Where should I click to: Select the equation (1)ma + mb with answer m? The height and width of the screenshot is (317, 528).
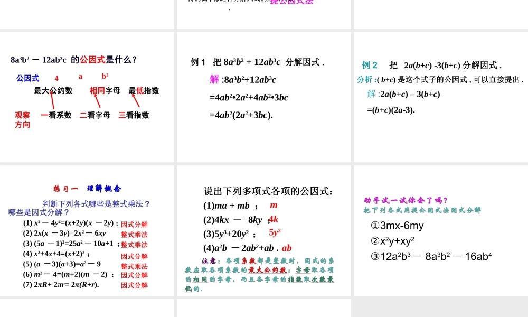pos(231,206)
